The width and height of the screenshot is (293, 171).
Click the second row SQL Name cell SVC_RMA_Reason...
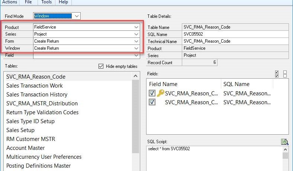click(247, 102)
